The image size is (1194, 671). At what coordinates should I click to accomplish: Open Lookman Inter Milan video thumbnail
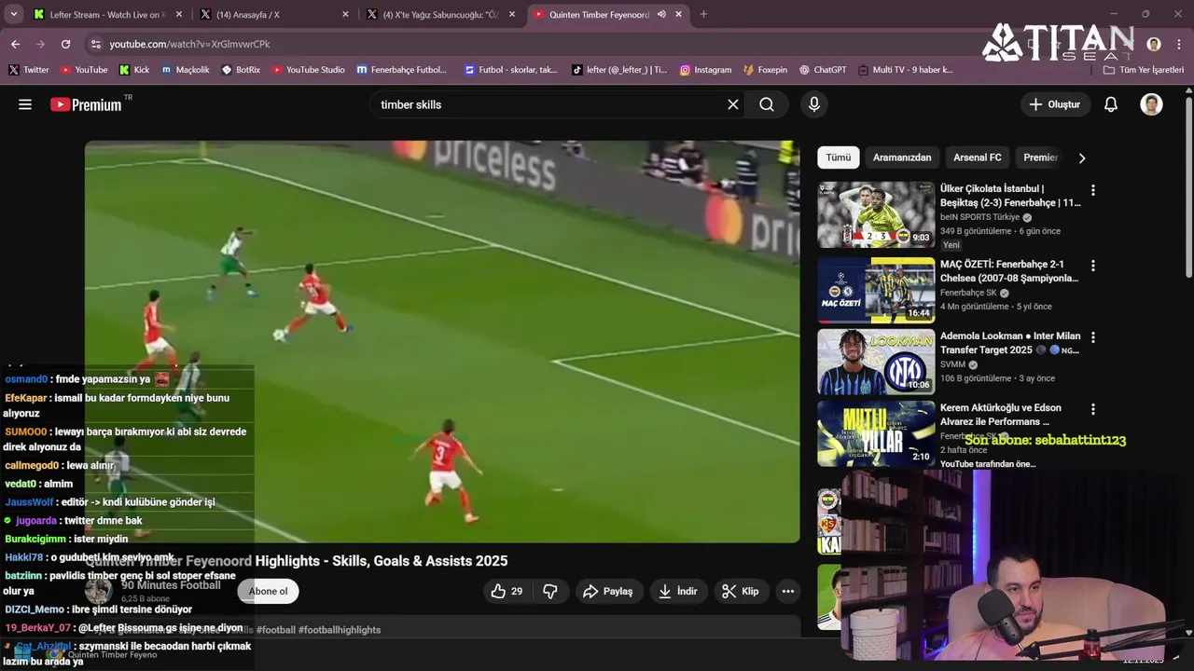pos(876,362)
